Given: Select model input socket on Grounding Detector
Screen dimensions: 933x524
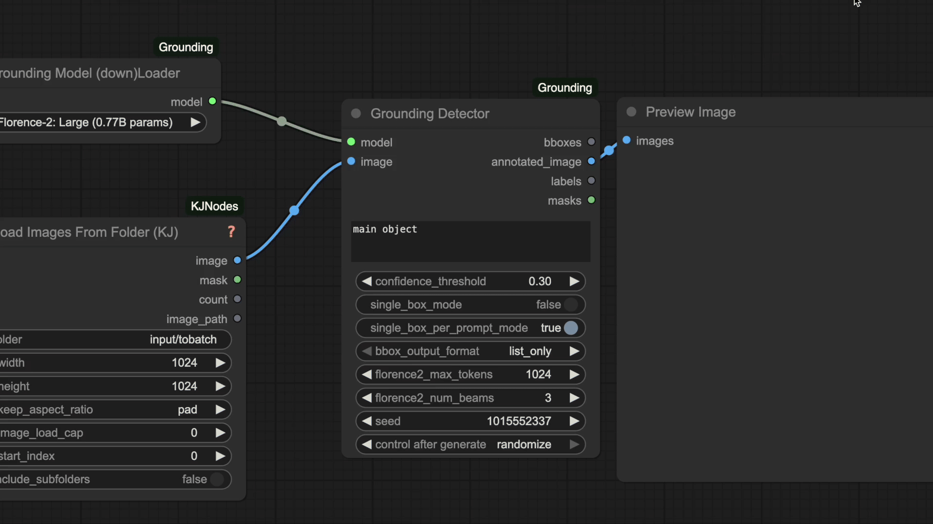Looking at the screenshot, I should point(351,142).
